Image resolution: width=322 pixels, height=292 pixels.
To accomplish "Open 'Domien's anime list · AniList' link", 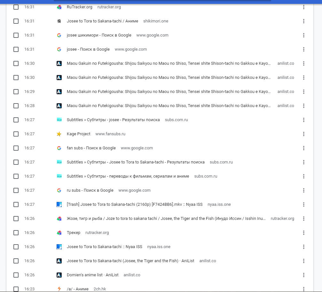I will tap(93, 275).
